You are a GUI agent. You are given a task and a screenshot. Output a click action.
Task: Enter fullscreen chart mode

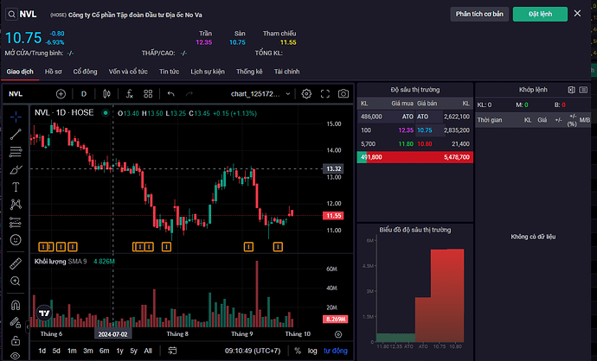coord(325,94)
